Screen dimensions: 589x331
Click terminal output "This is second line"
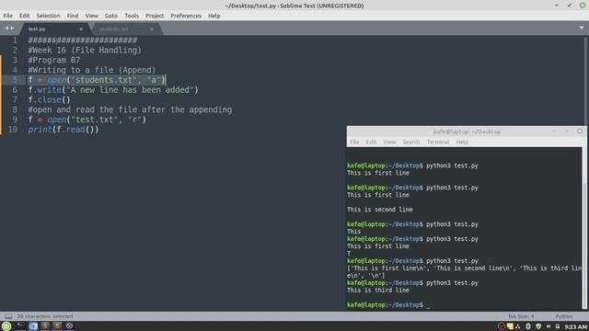380,210
